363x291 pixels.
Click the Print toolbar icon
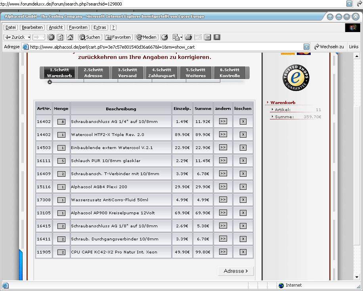[x=189, y=37]
